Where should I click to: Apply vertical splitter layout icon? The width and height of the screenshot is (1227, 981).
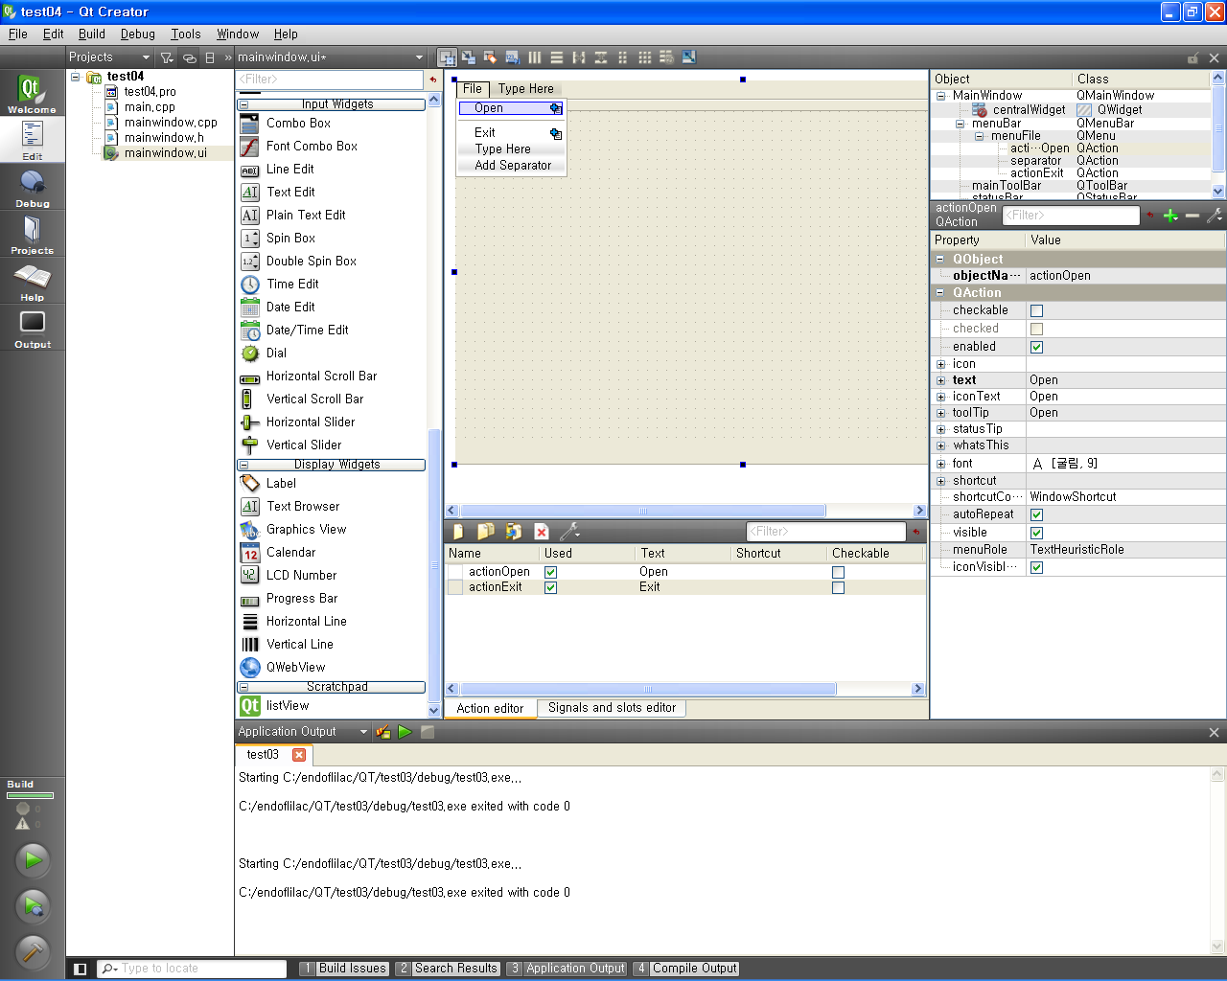601,57
